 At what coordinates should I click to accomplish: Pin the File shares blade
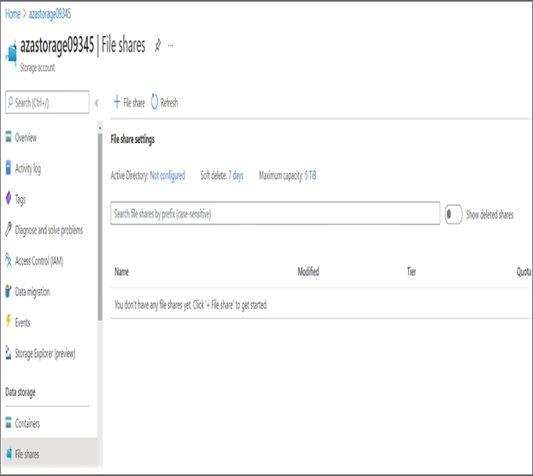coord(158,45)
